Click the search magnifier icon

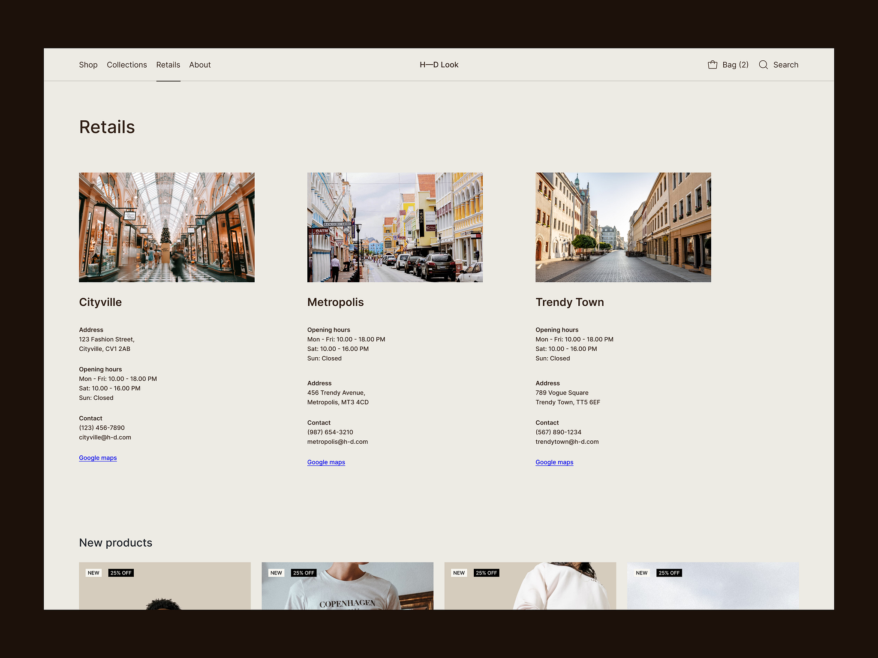pos(764,65)
